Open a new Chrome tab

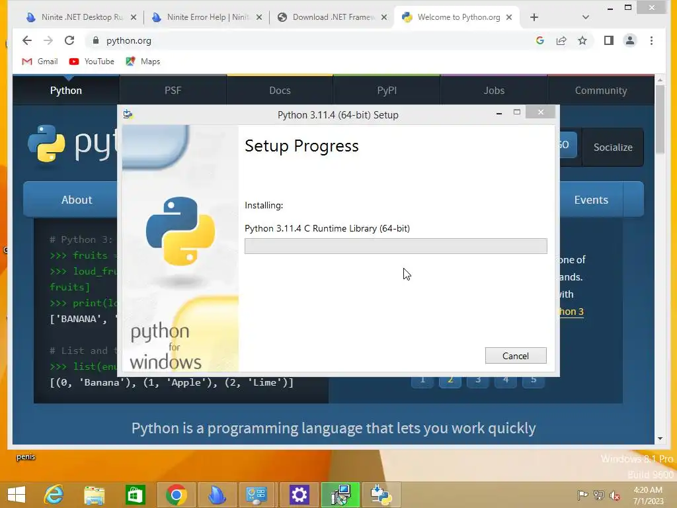(x=534, y=17)
